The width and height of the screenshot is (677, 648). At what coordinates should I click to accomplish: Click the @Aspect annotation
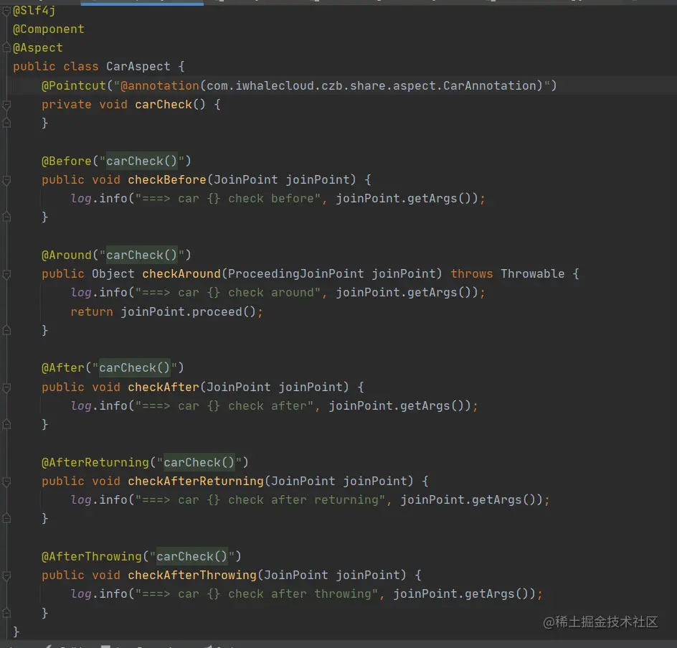tap(38, 47)
